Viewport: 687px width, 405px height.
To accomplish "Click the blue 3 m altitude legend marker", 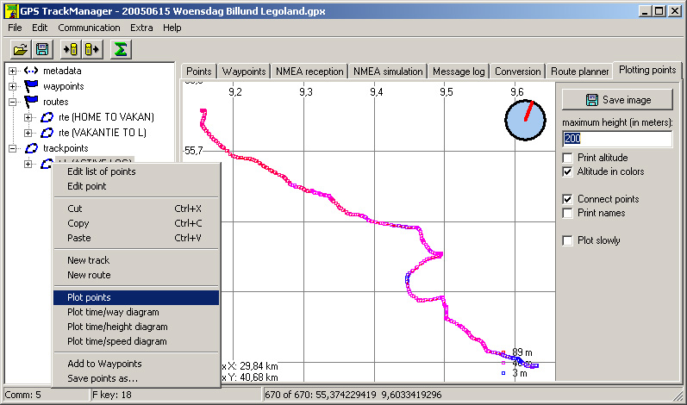I will (x=503, y=373).
